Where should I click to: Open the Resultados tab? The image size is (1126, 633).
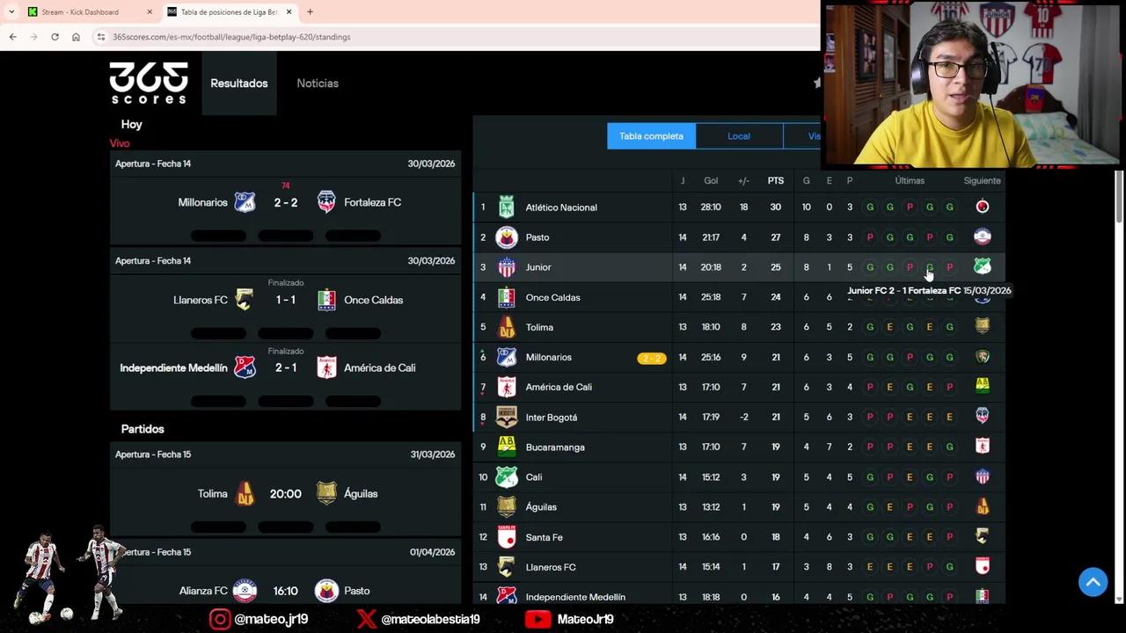click(239, 84)
